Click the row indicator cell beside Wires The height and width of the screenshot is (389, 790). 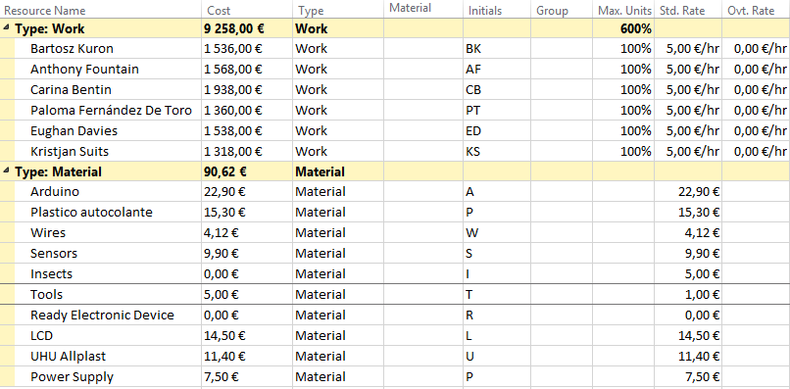pos(8,233)
